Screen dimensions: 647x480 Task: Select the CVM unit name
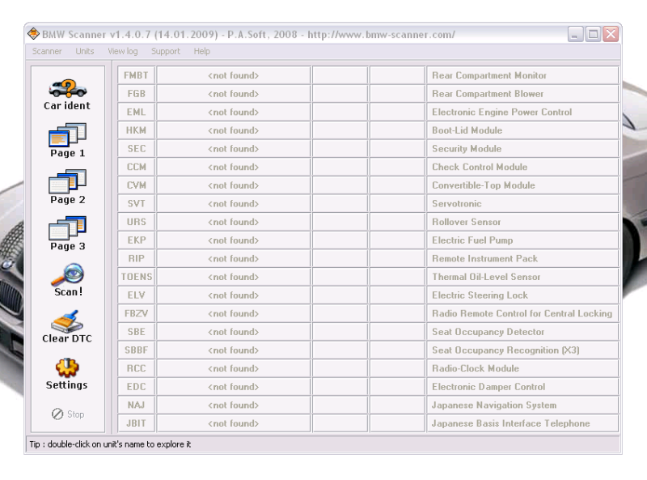click(136, 185)
